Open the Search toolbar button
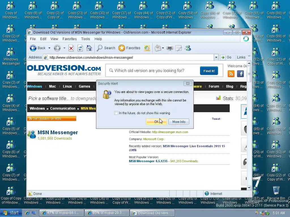Viewport: 290px width, 217px height. point(106,48)
